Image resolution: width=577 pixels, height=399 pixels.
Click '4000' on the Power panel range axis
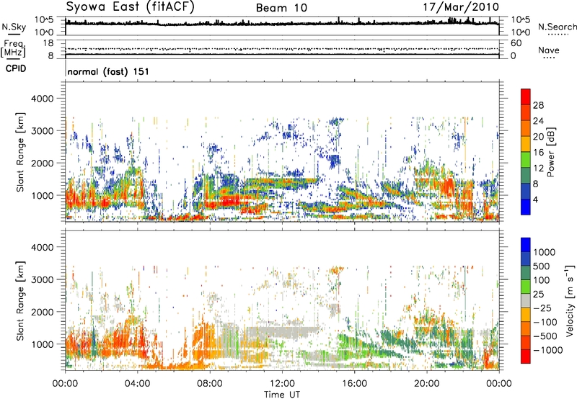coord(42,99)
